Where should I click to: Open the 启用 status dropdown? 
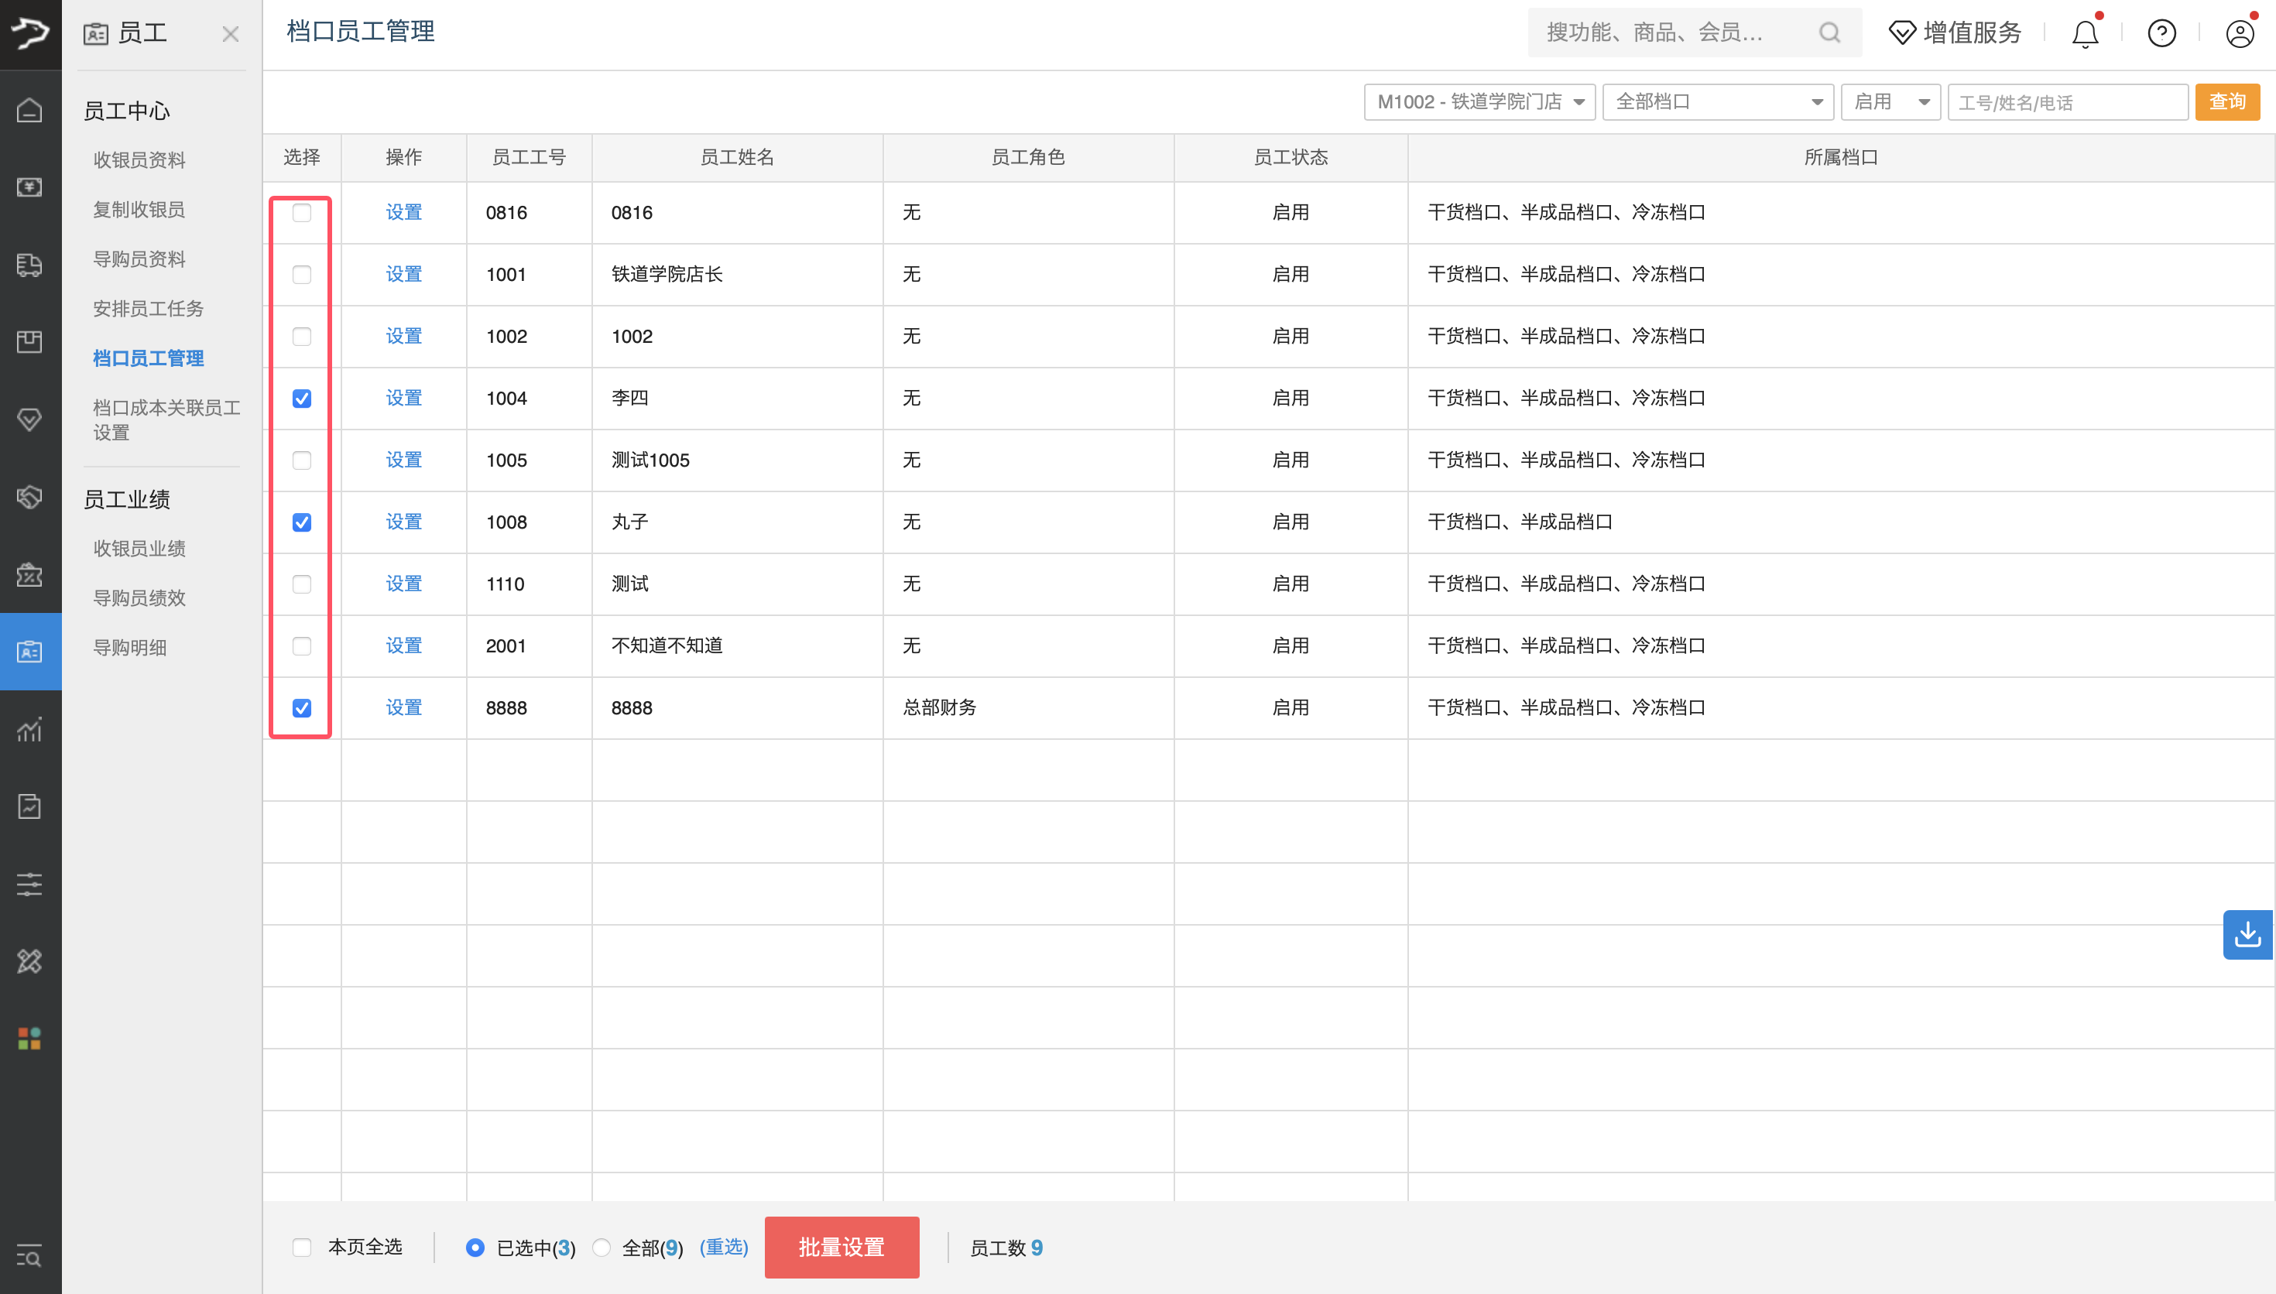click(x=1890, y=102)
